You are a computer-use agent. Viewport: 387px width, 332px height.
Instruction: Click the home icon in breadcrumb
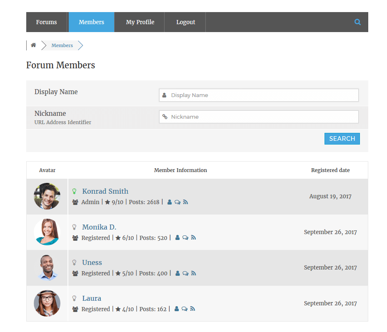33,45
